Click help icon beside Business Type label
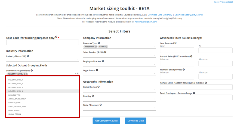This screenshot has height=126, width=234. (99, 43)
